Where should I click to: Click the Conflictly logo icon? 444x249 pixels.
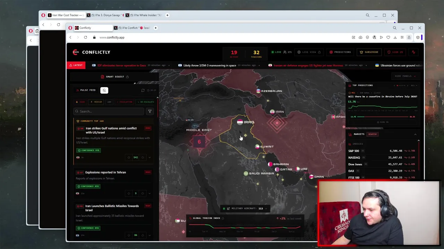pos(76,52)
